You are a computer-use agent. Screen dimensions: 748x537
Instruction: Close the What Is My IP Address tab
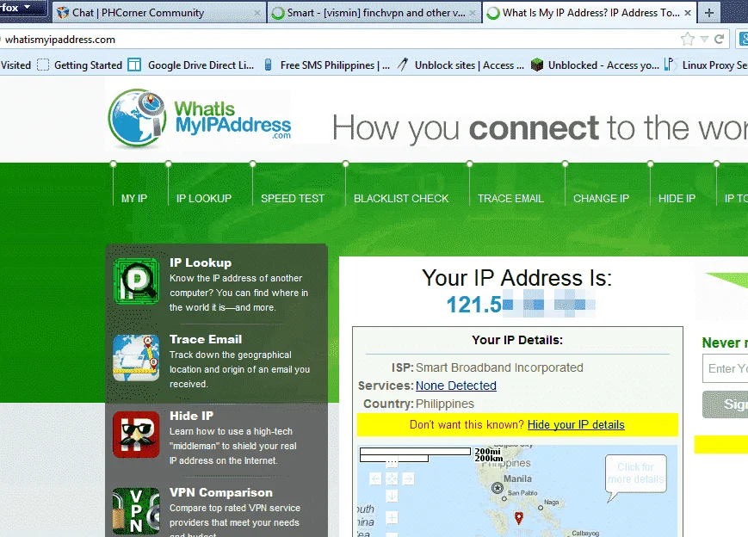click(x=688, y=13)
